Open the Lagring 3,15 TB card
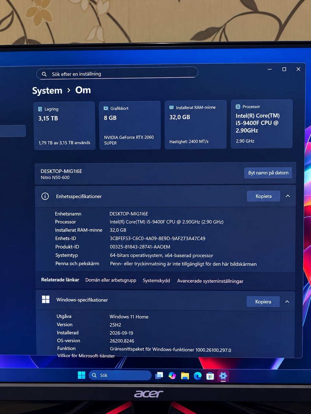This screenshot has width=311, height=414. click(64, 126)
